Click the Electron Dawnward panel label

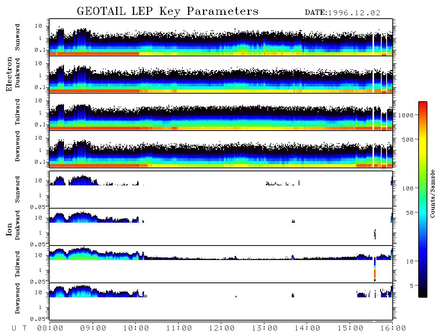[18, 146]
